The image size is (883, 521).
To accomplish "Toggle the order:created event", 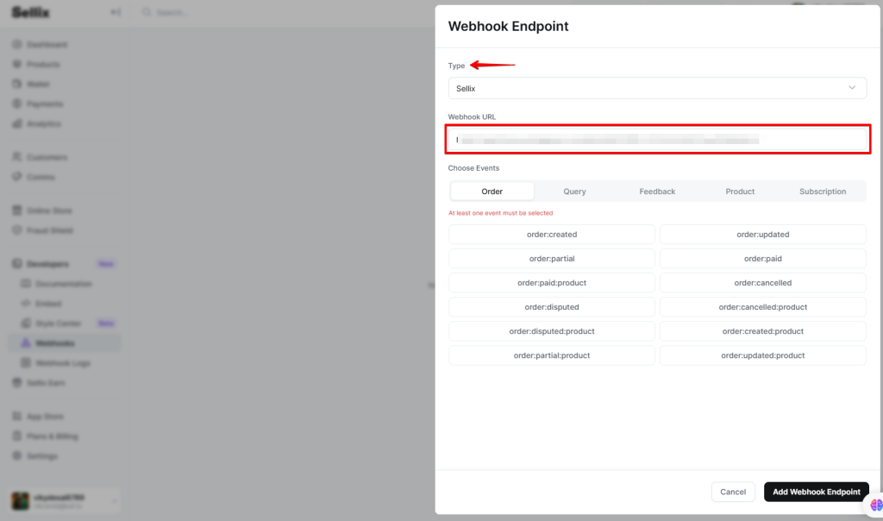I will click(x=552, y=235).
